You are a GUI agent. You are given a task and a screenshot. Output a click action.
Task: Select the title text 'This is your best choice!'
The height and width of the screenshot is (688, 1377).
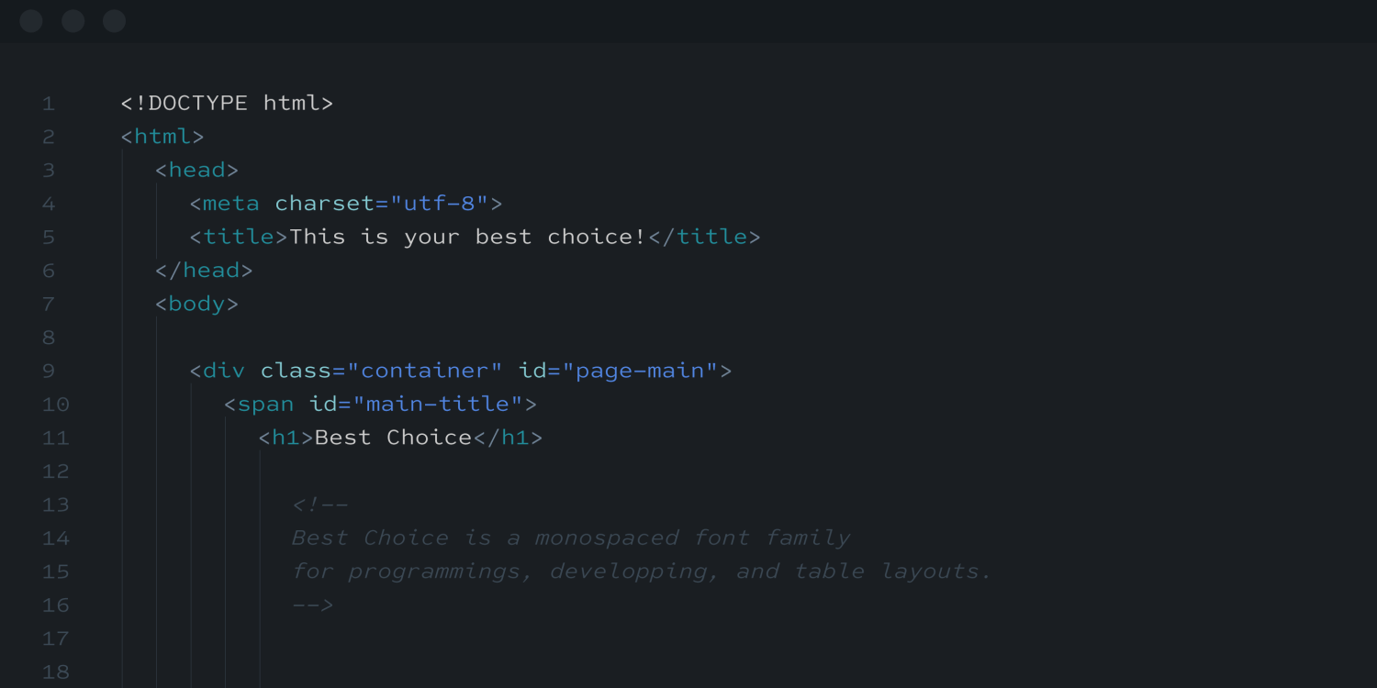click(x=466, y=237)
